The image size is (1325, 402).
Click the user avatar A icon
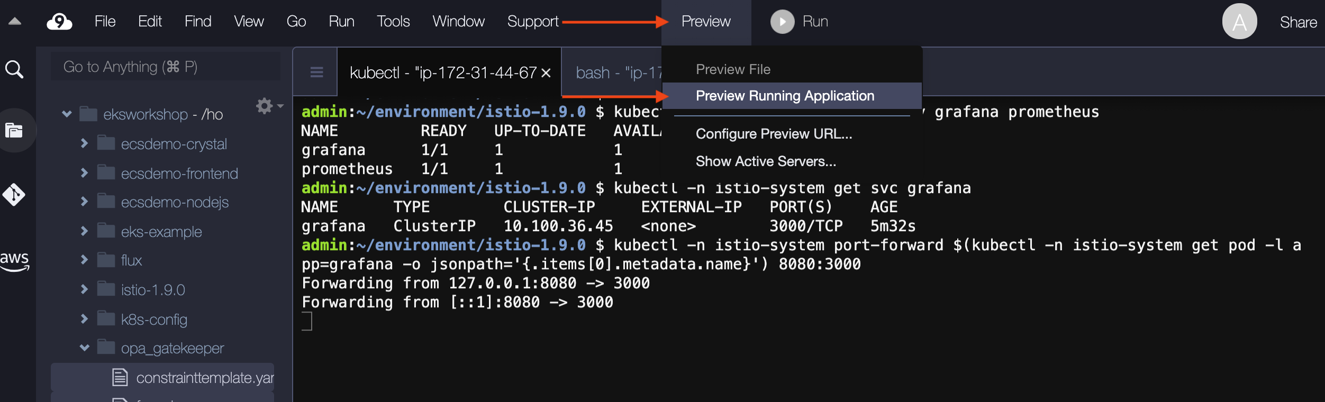click(x=1239, y=22)
